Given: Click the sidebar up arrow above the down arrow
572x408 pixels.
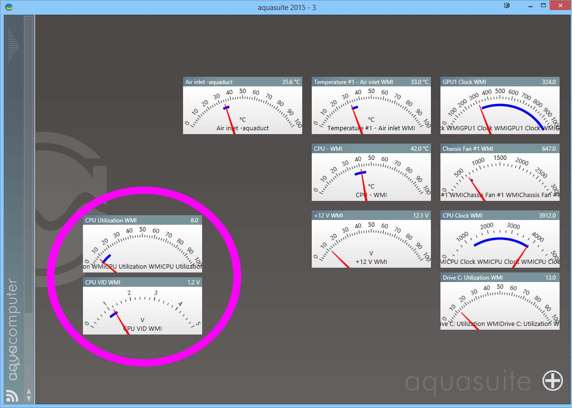Looking at the screenshot, I should click(29, 391).
